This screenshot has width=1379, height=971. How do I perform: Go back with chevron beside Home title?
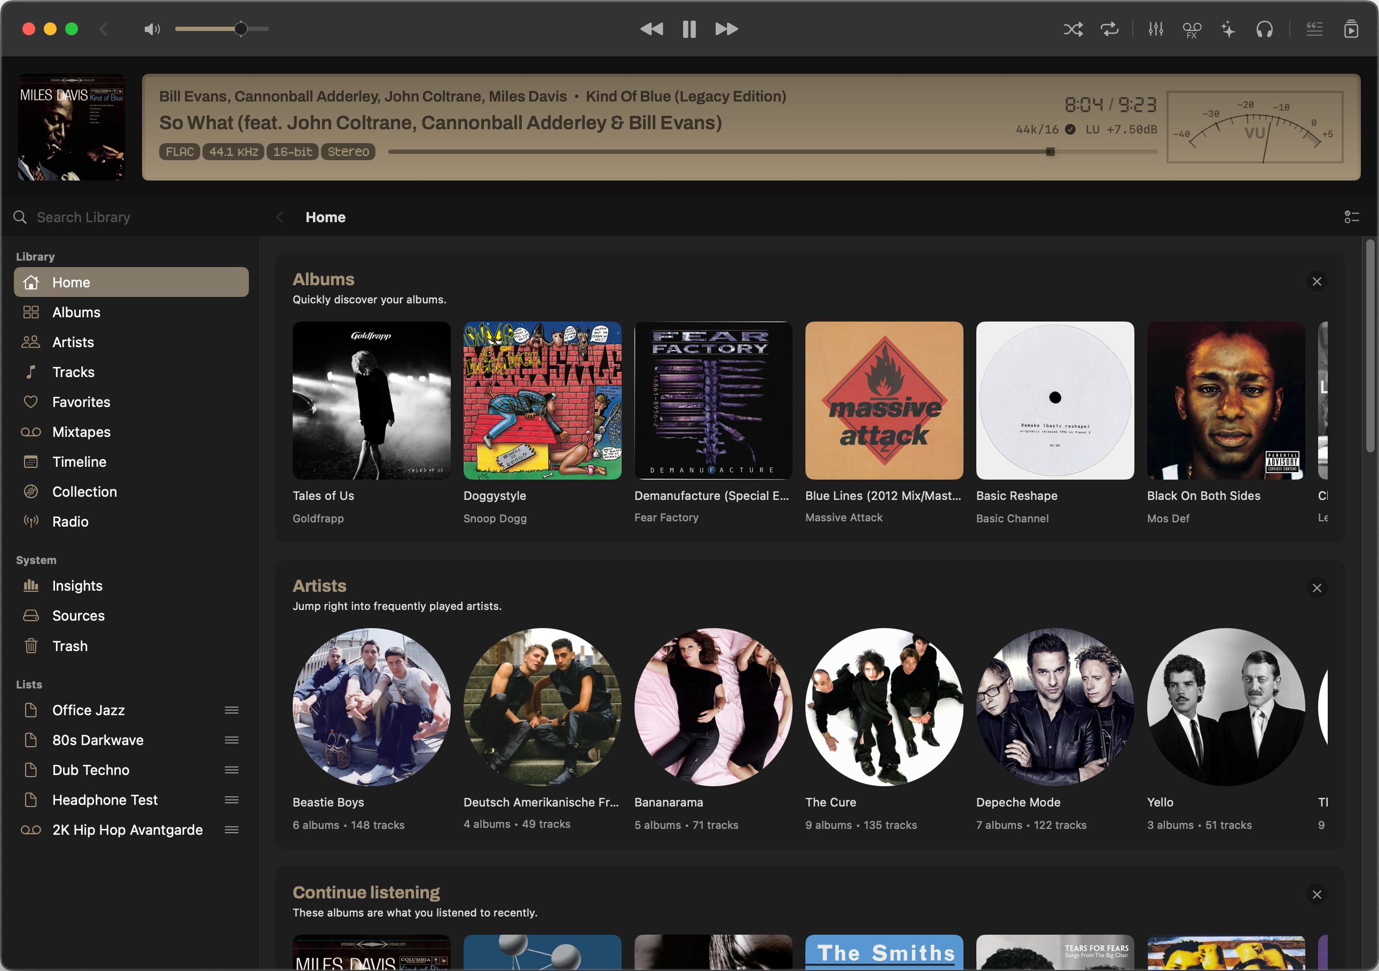(279, 217)
